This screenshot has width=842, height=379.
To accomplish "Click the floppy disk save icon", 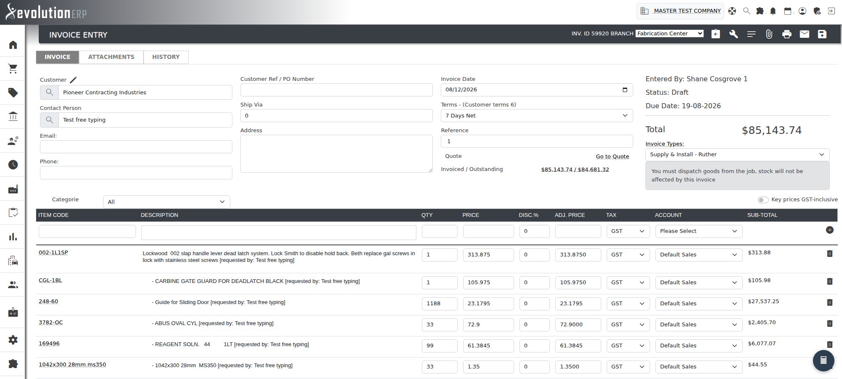I will pos(822,34).
